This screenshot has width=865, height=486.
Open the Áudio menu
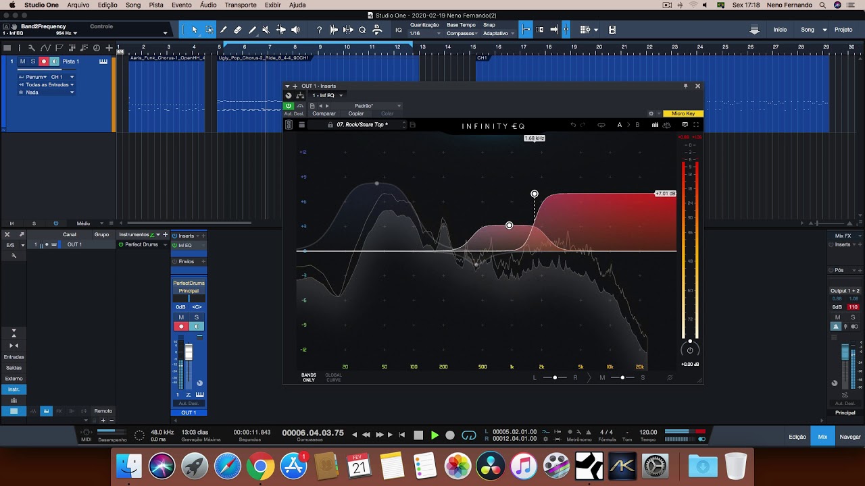pos(208,5)
